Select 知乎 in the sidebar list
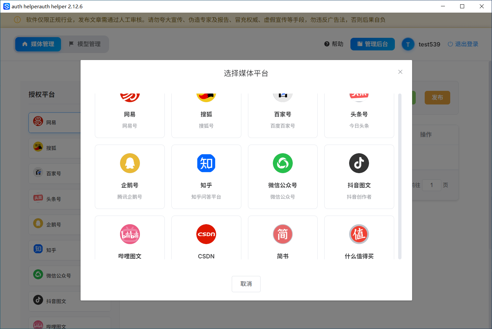 click(x=55, y=250)
